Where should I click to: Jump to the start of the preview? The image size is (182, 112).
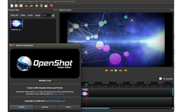[107, 70]
